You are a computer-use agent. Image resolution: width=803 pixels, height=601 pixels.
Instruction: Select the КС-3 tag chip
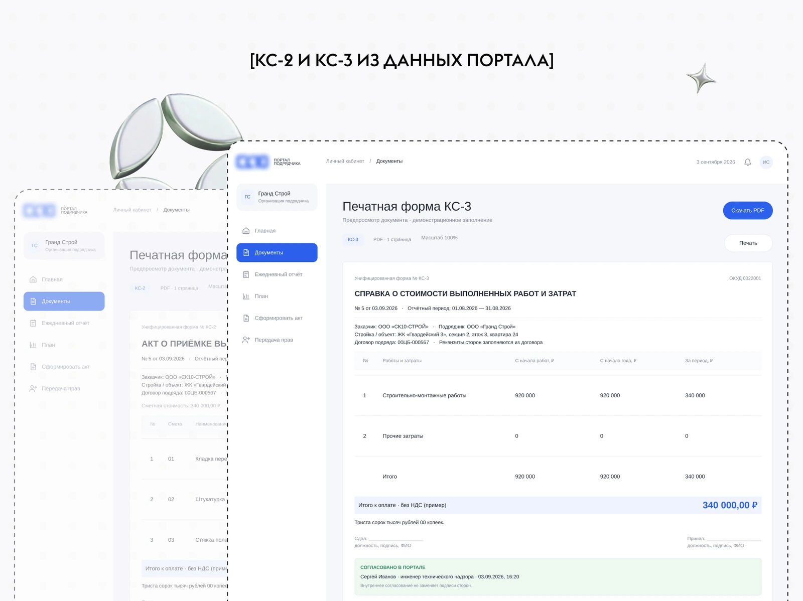point(353,239)
